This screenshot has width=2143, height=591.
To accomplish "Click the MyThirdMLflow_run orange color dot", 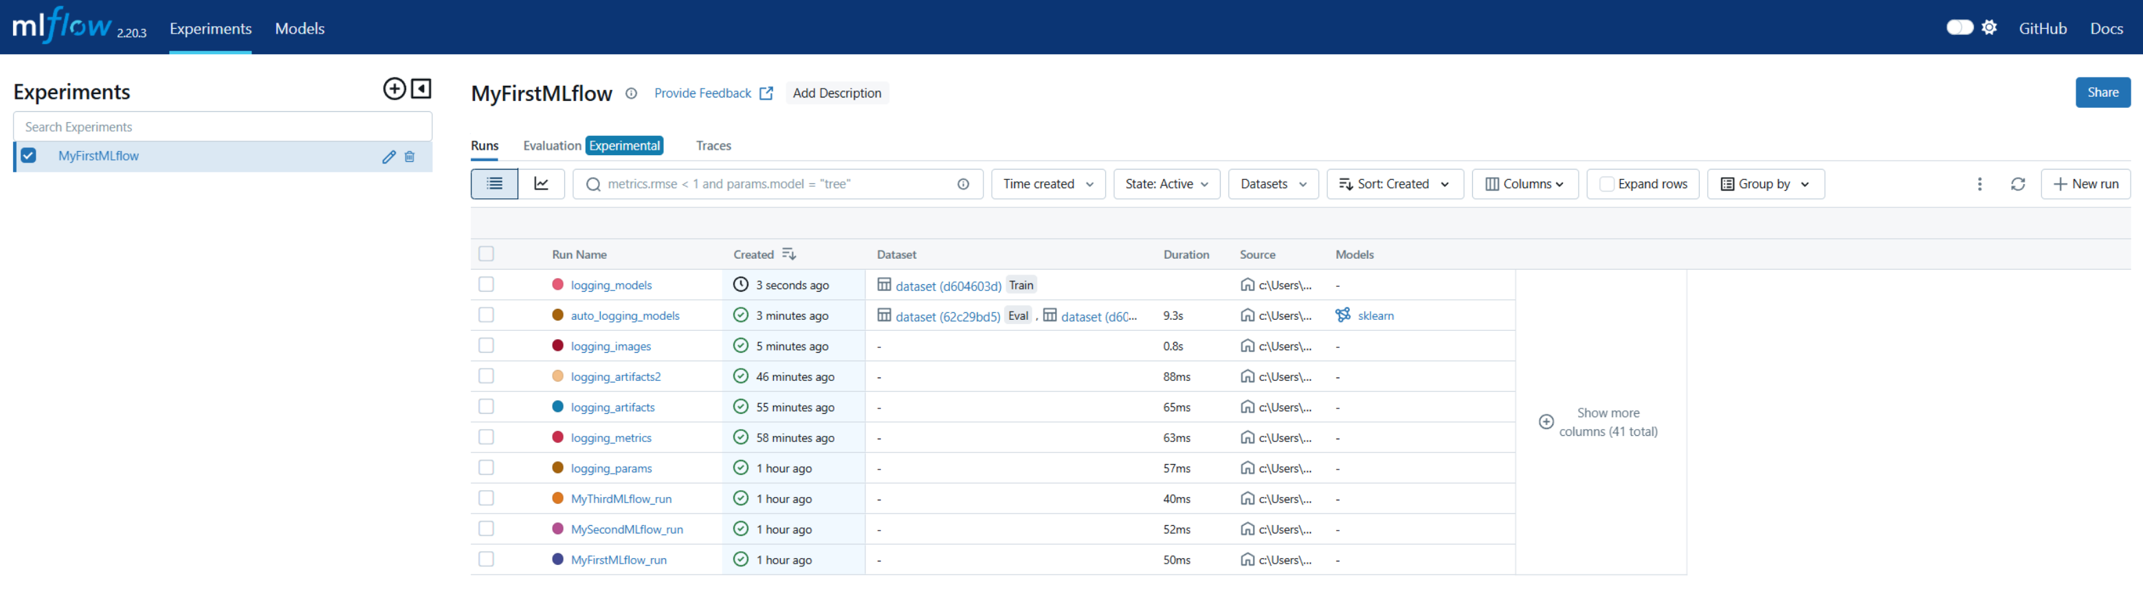I will (x=557, y=498).
